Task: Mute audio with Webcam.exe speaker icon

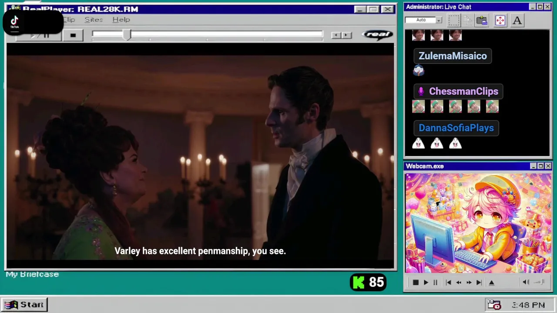Action: [526, 283]
